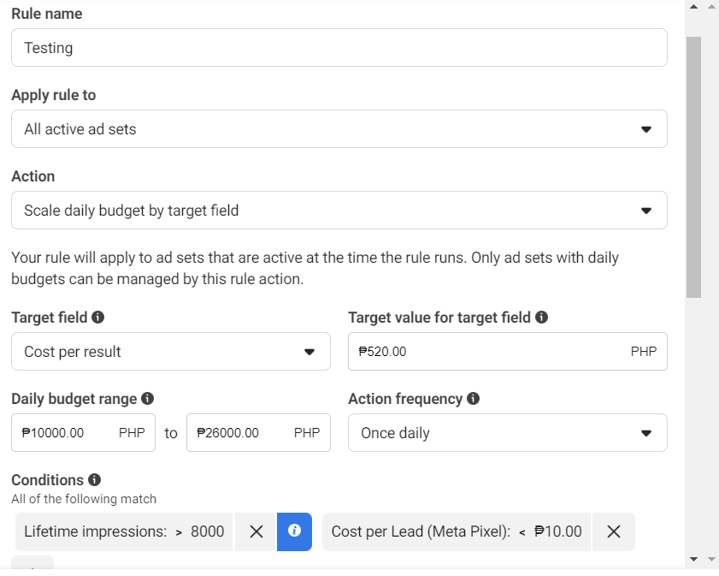
Task: Remove the Cost per Lead condition
Action: click(614, 531)
